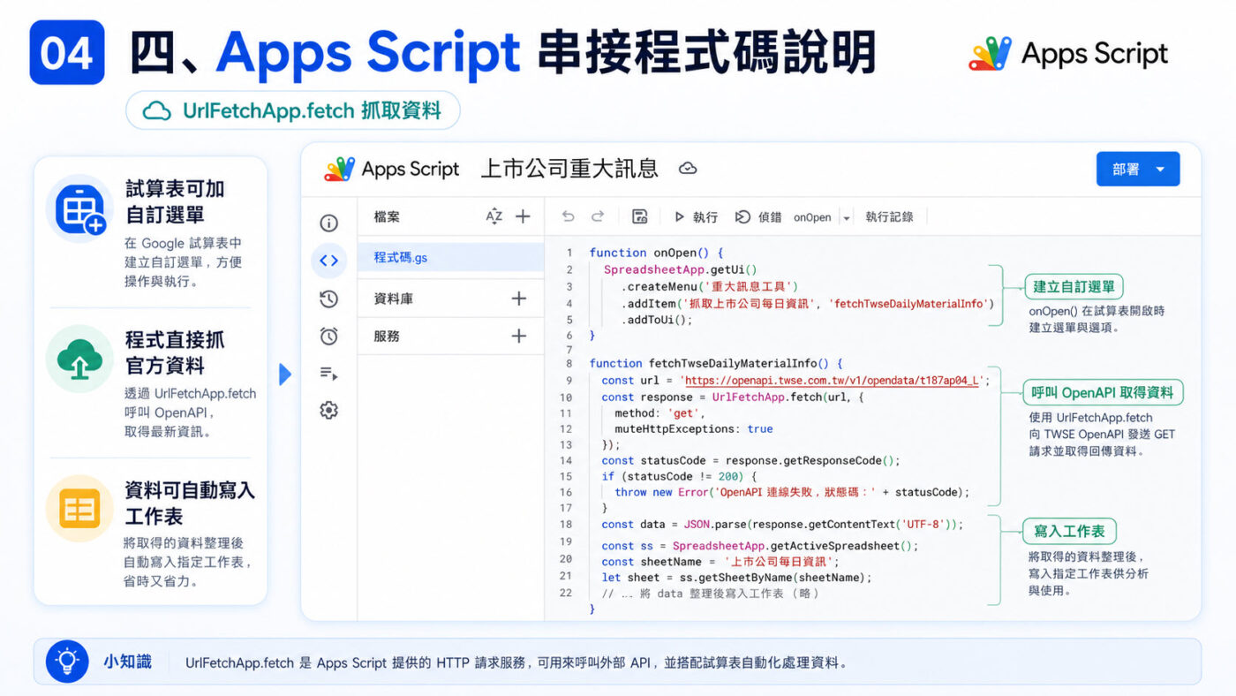
Task: Click code line throw new Error statement
Action: [x=792, y=492]
